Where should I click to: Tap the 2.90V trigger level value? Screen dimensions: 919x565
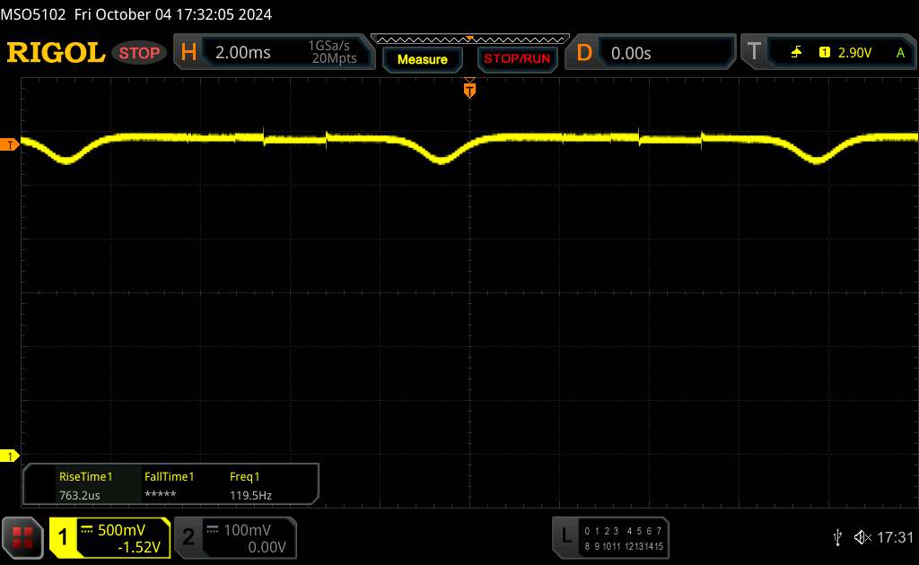coord(854,53)
